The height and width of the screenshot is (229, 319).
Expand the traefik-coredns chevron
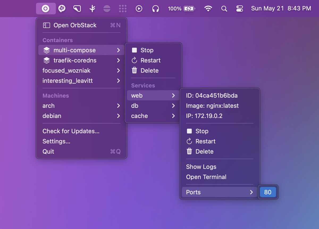pyautogui.click(x=118, y=60)
